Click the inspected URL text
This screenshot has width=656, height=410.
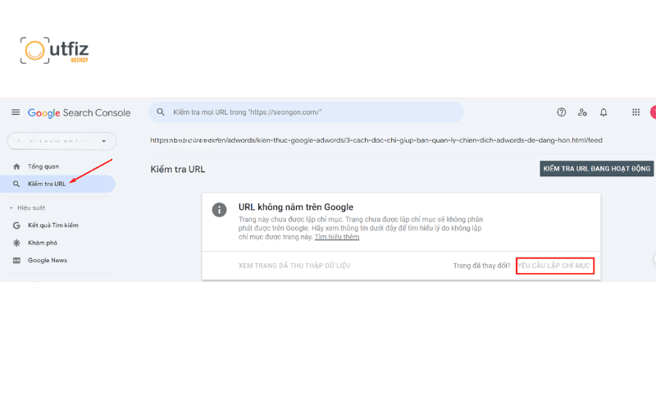376,140
